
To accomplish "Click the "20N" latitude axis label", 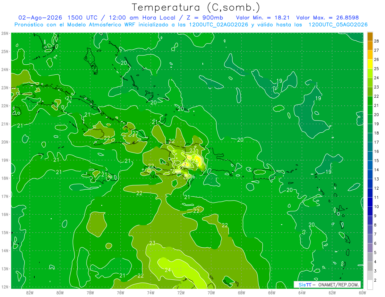I will 5,142.
